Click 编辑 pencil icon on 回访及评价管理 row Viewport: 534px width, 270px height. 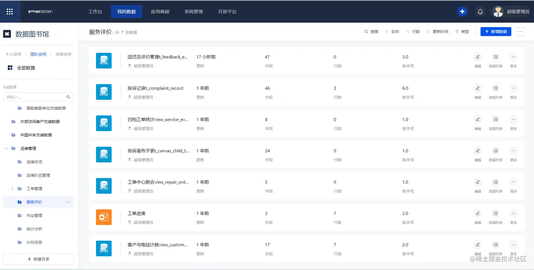point(477,56)
